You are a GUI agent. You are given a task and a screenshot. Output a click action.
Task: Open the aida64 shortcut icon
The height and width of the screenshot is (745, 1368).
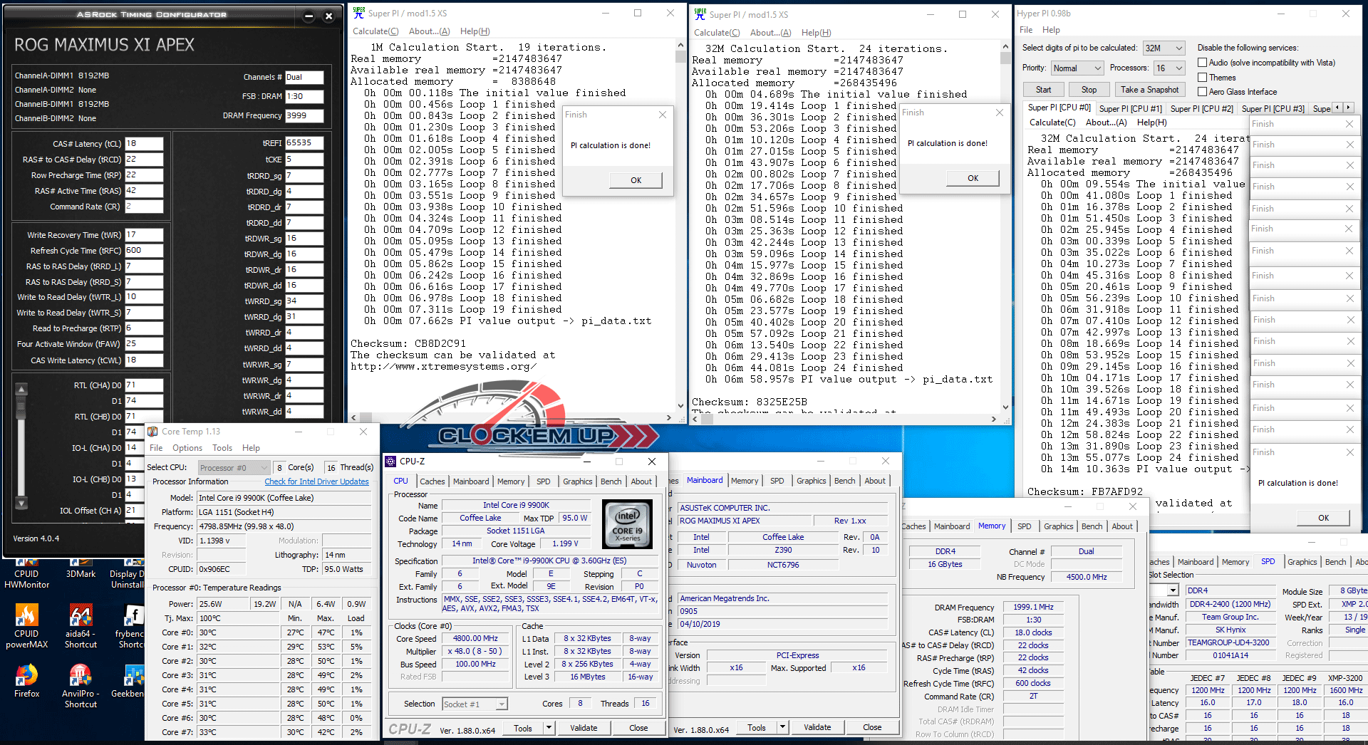click(x=81, y=617)
